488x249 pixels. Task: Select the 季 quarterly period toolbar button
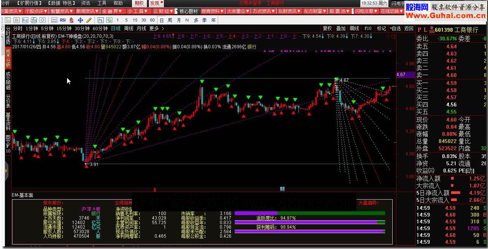[x=204, y=20]
